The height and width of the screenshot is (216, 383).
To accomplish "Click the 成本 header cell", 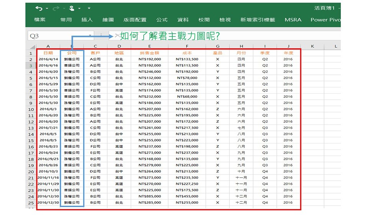I will pos(187,53).
